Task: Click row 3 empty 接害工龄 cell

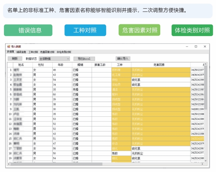Action: [102, 80]
